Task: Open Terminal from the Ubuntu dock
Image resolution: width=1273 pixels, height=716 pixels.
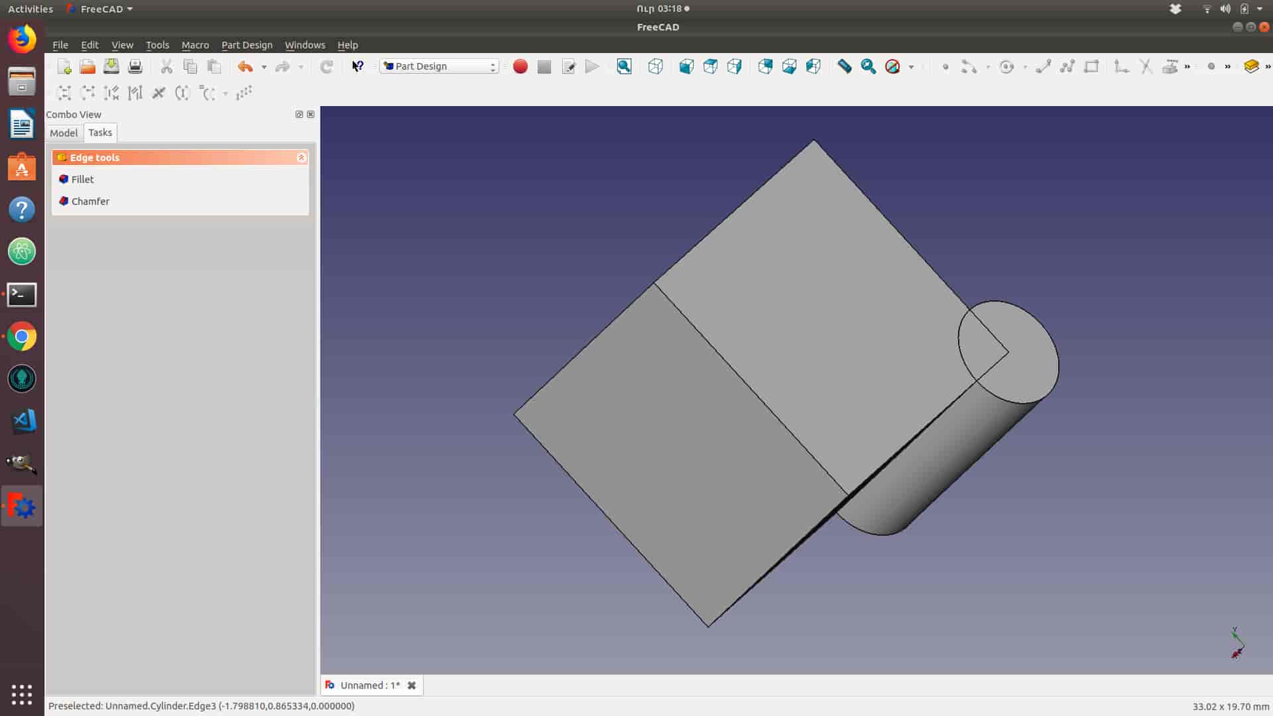Action: (22, 294)
